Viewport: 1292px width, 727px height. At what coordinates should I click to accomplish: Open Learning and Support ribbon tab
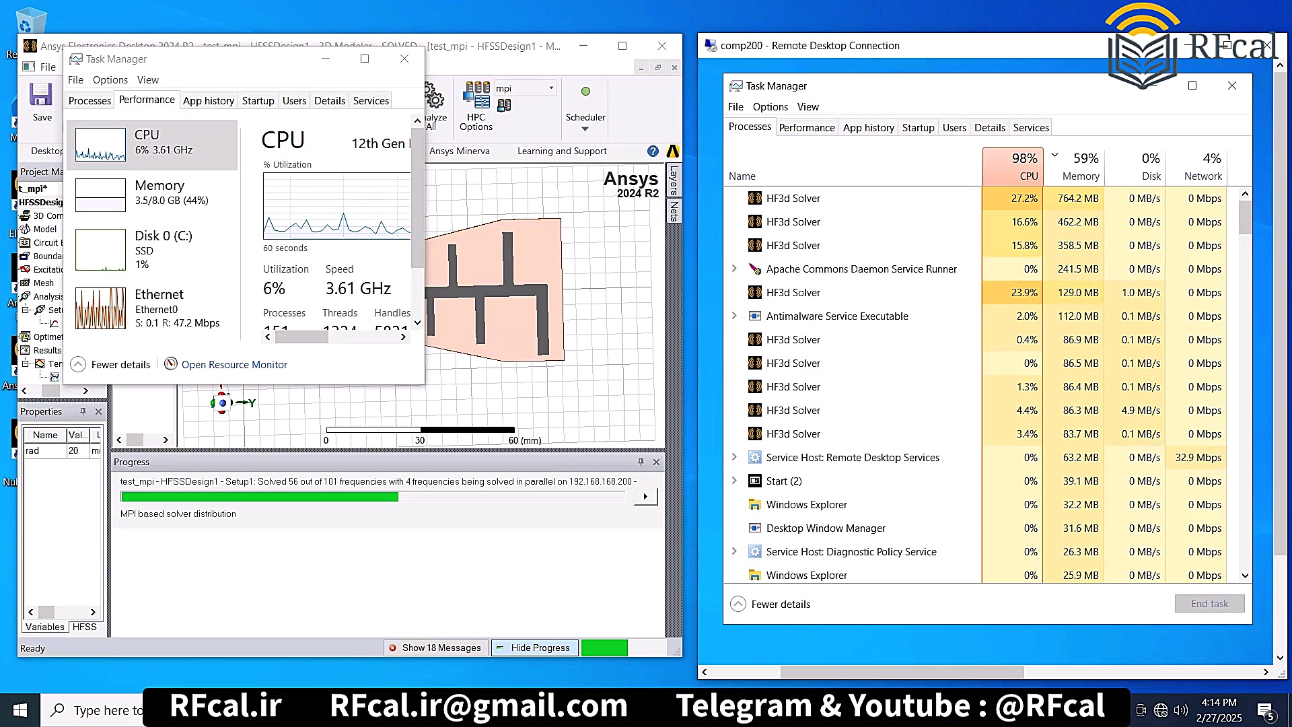[562, 151]
